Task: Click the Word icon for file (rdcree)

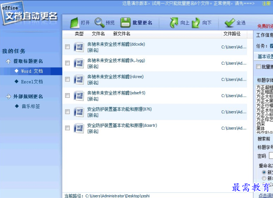Action: pos(79,79)
